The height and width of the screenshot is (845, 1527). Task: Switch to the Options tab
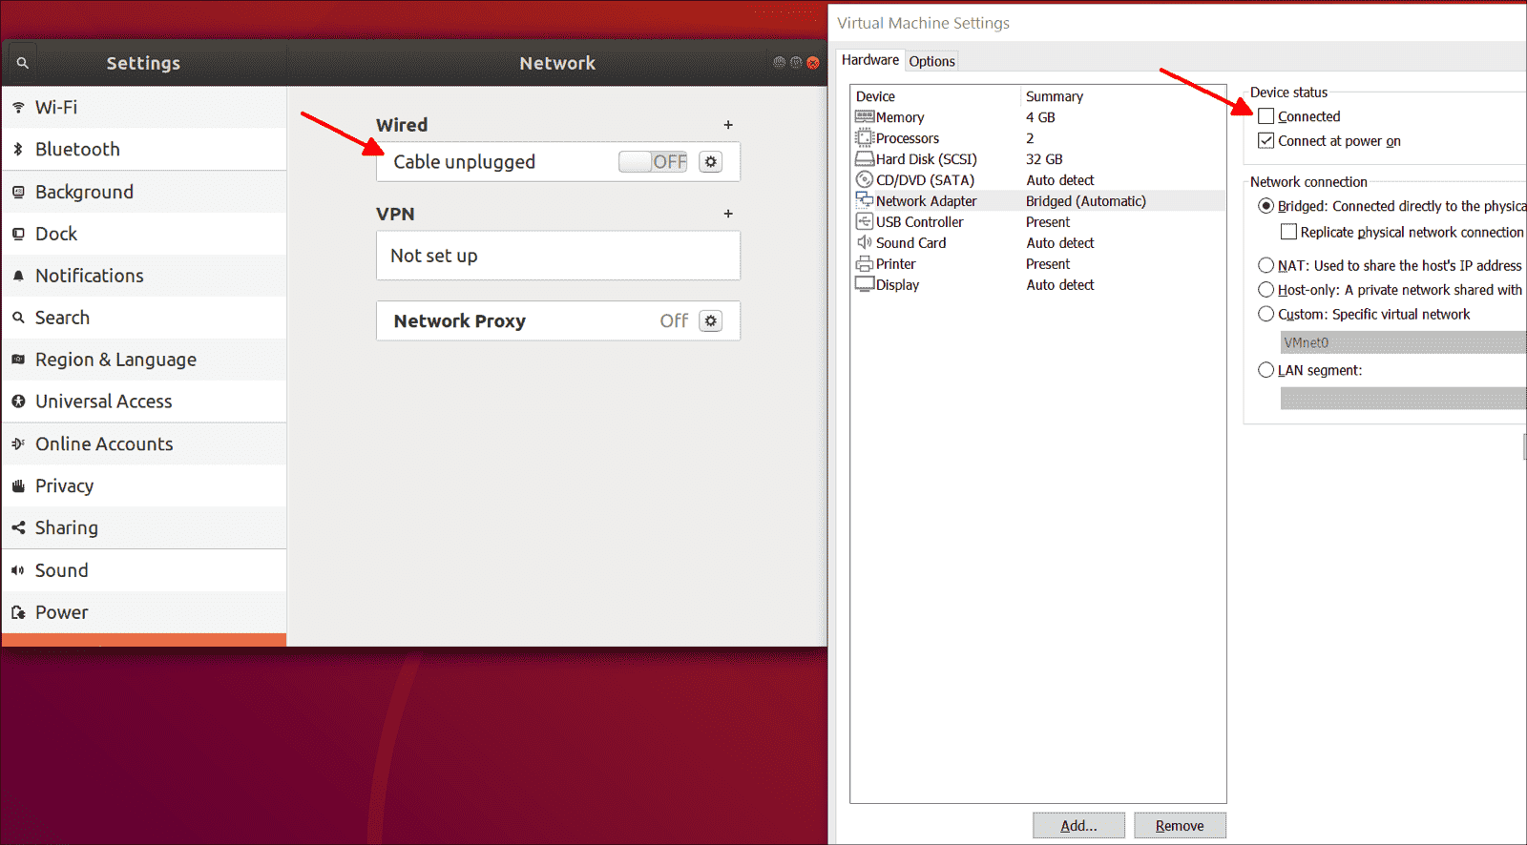932,61
